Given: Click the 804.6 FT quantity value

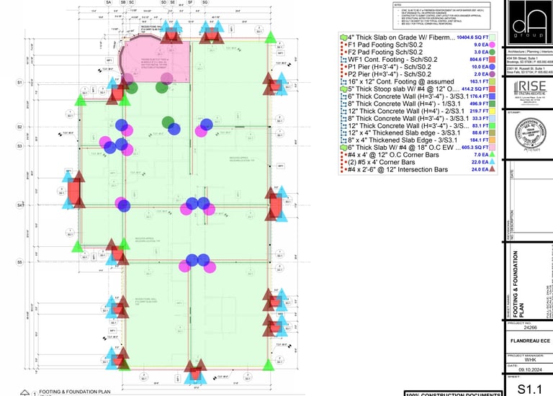Looking at the screenshot, I should pos(479,60).
